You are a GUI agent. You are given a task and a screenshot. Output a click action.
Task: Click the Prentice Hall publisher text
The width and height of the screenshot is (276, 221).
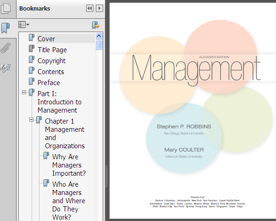[197, 197]
